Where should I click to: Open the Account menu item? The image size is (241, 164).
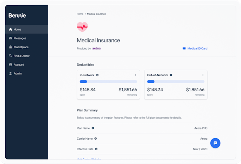tap(26, 65)
